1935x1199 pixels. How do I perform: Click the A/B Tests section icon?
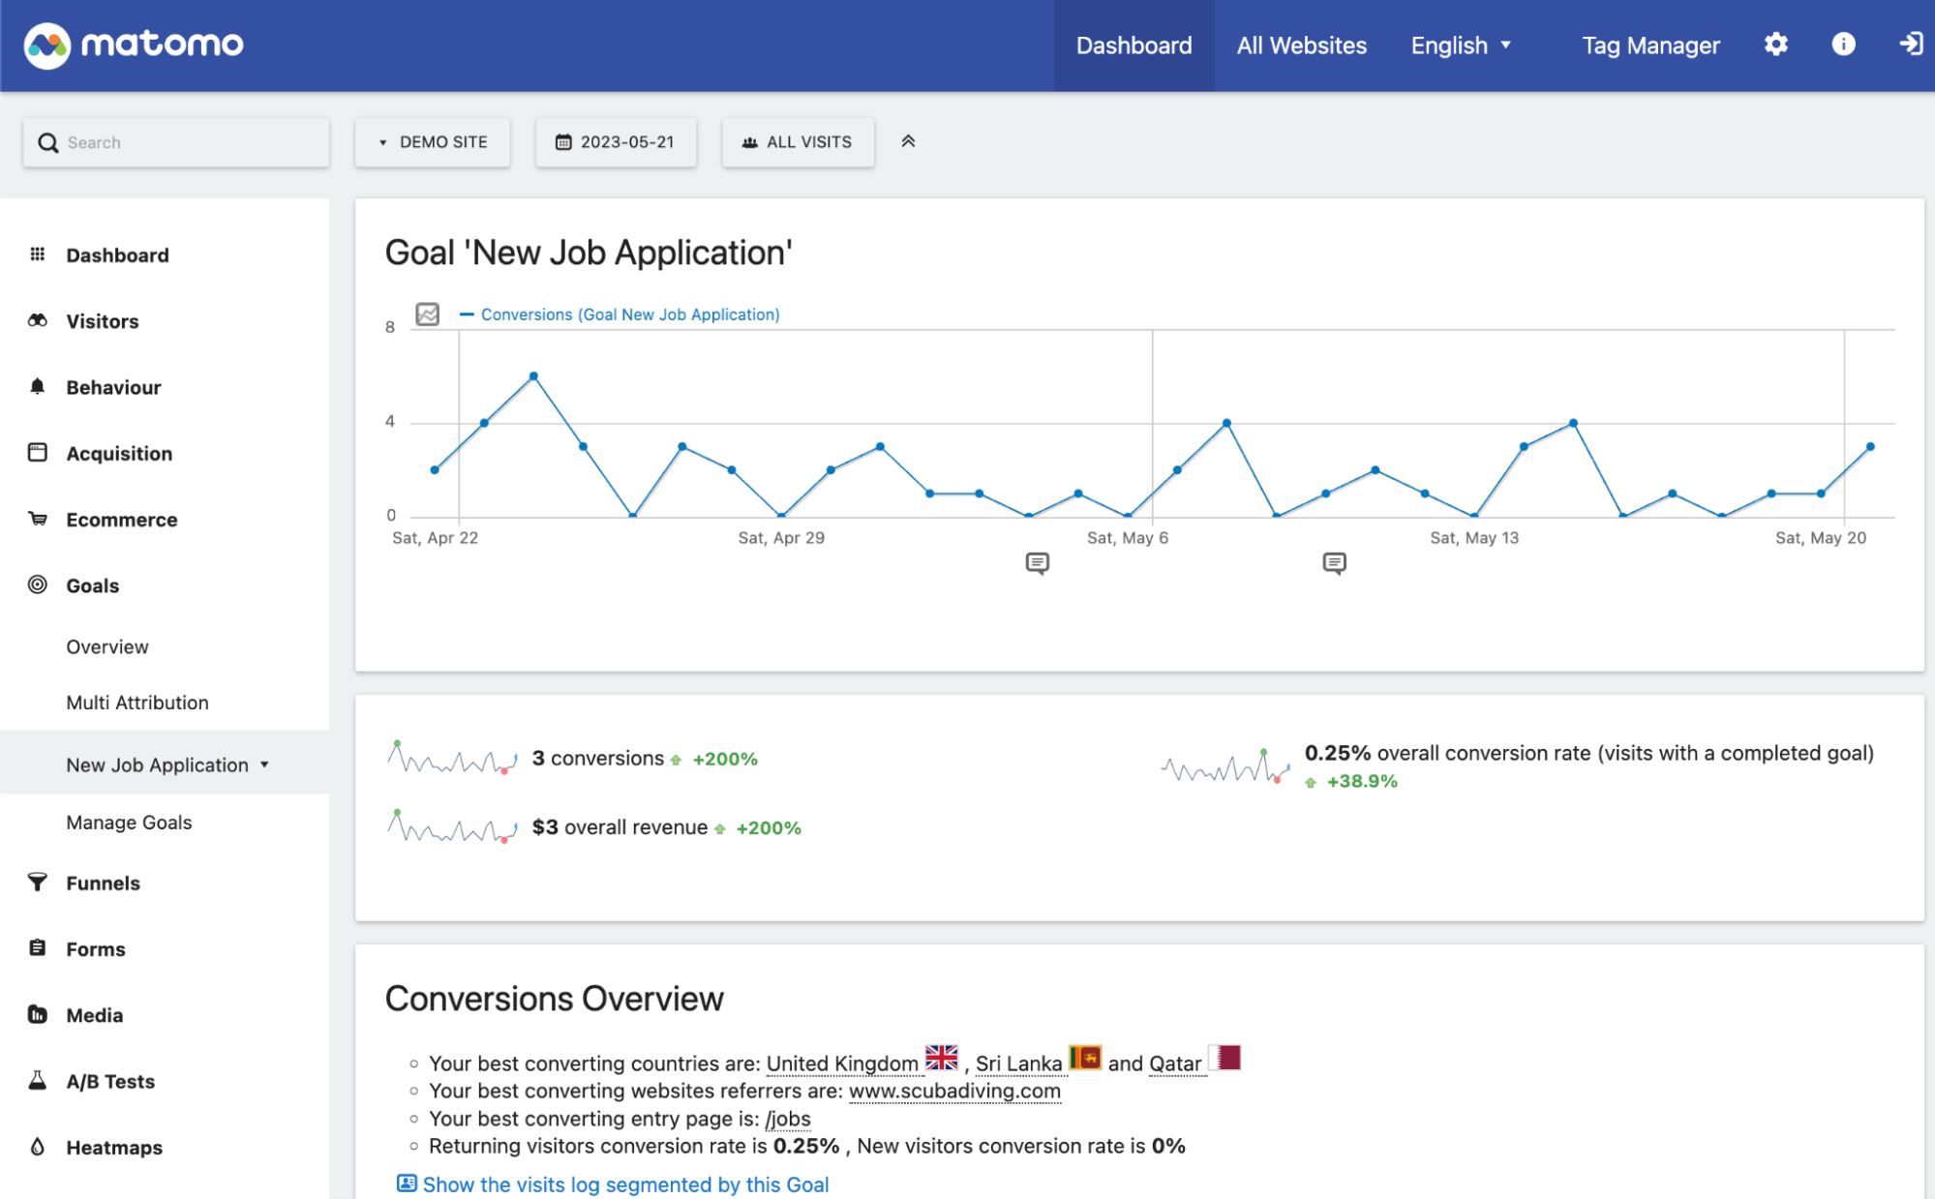pyautogui.click(x=38, y=1080)
